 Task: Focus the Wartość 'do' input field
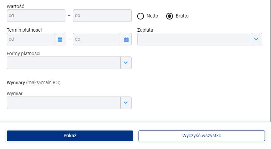pyautogui.click(x=102, y=16)
